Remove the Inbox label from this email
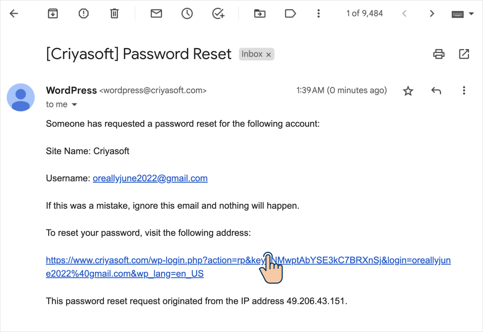Screen dimensions: 483x332 coord(268,54)
